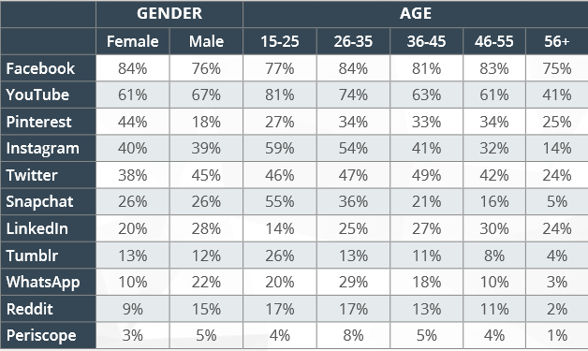The width and height of the screenshot is (588, 351).
Task: Click Pinterest's Male value 18%
Action: (x=206, y=122)
